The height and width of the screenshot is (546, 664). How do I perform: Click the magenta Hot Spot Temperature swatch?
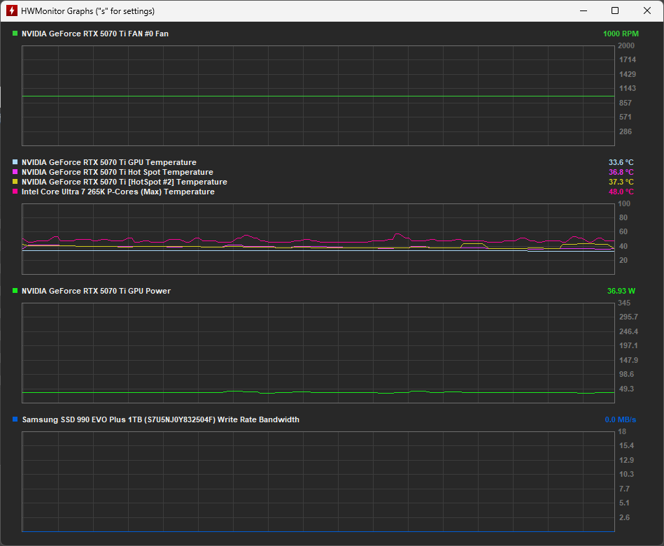pyautogui.click(x=15, y=172)
